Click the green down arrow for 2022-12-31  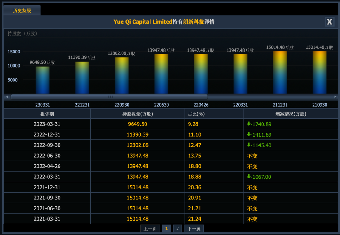coord(249,134)
